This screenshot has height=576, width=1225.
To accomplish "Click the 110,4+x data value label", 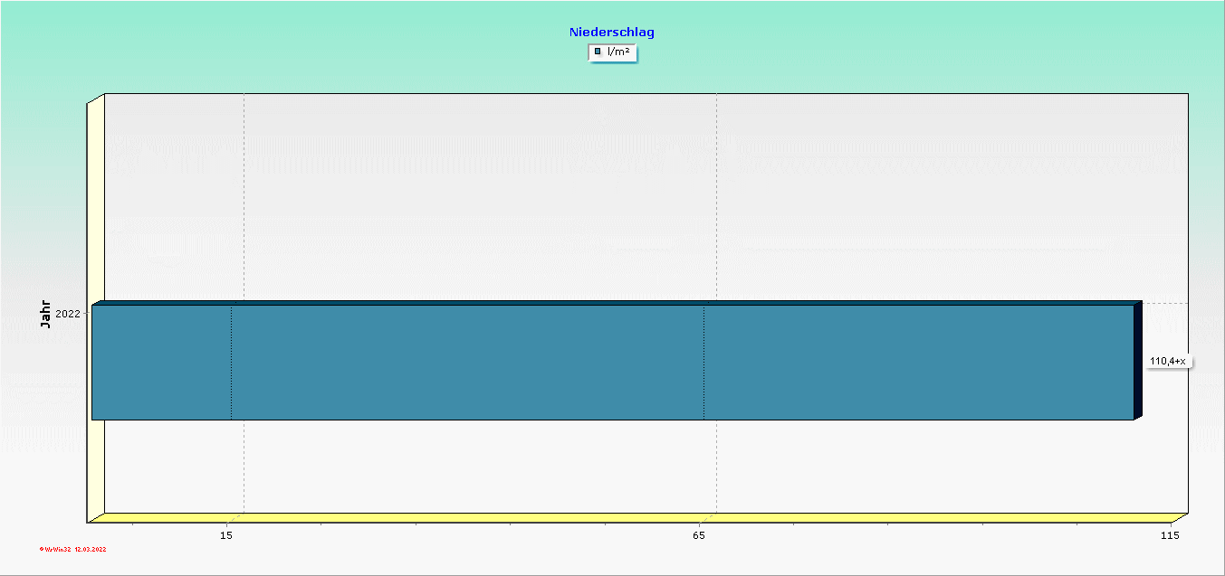I will click(x=1167, y=362).
